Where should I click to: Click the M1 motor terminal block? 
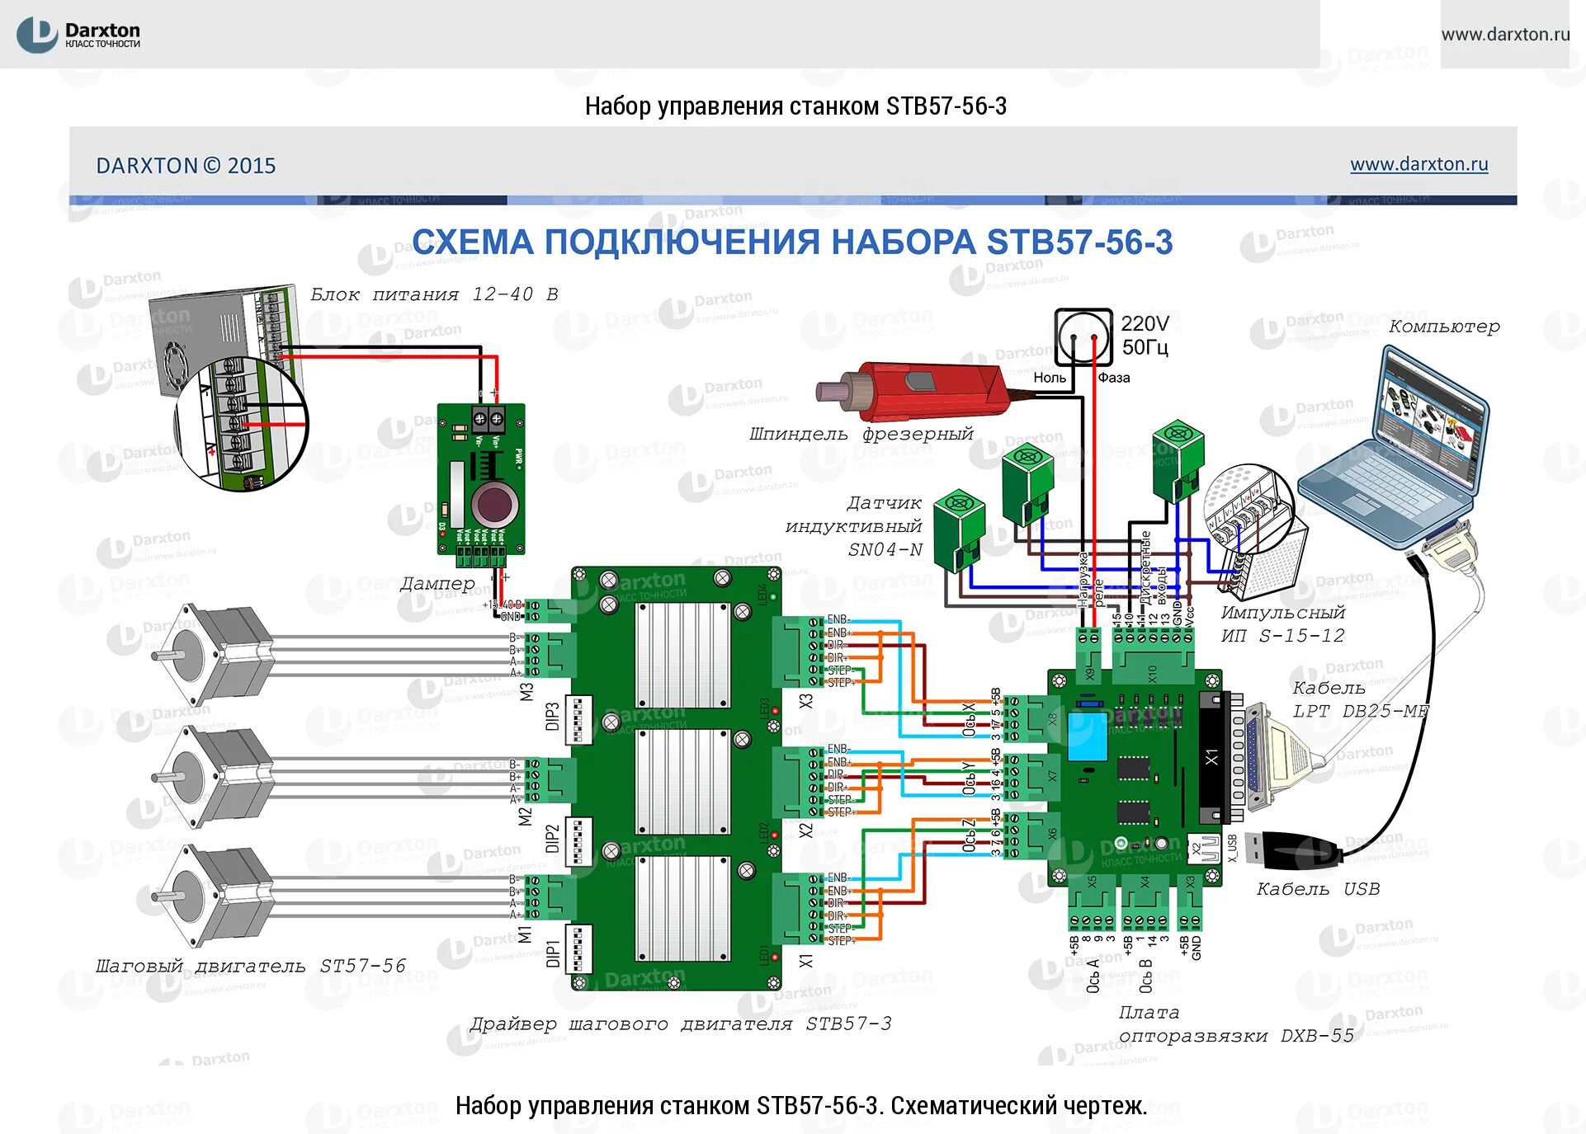point(550,897)
